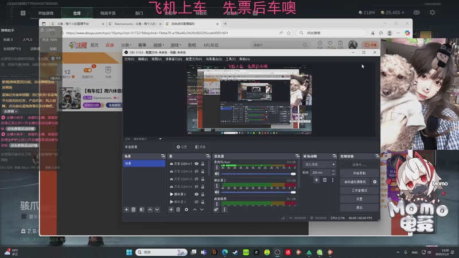The height and width of the screenshot is (258, 459).
Task: Undock the 混音器 mixer panel
Action: [297, 156]
